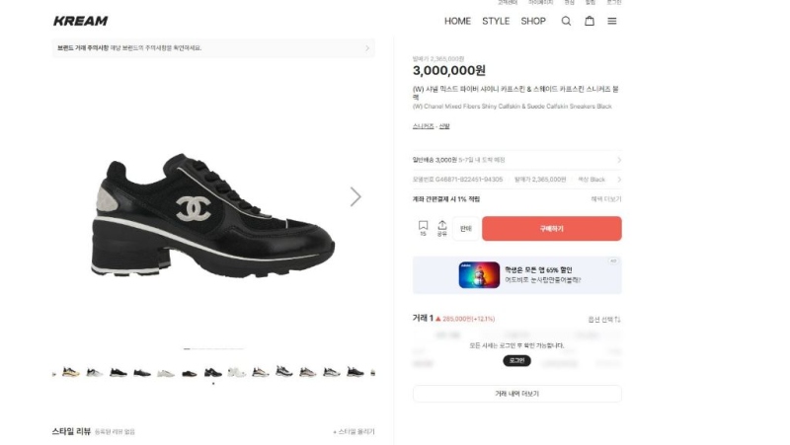
Task: Bookmark this product with the save icon
Action: click(x=423, y=228)
